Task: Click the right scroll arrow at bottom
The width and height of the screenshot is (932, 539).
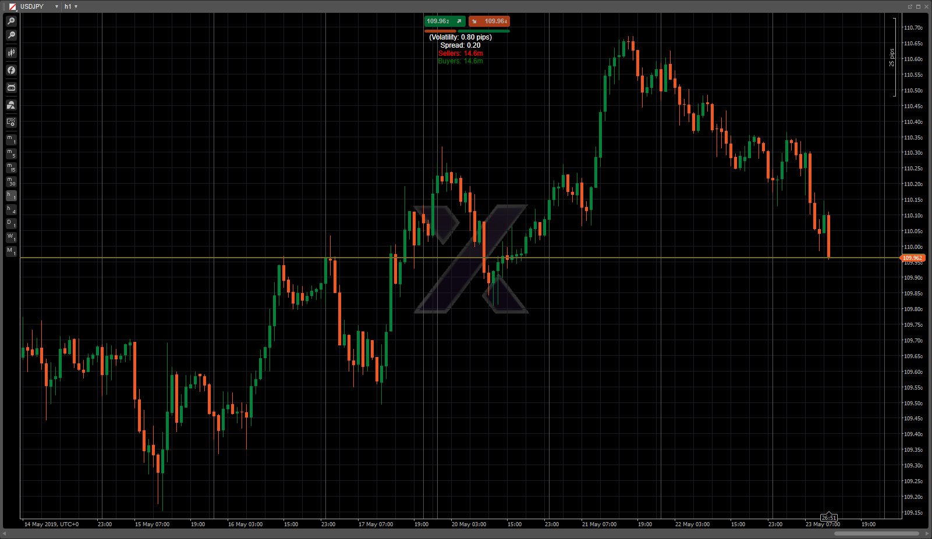Action: click(927, 533)
